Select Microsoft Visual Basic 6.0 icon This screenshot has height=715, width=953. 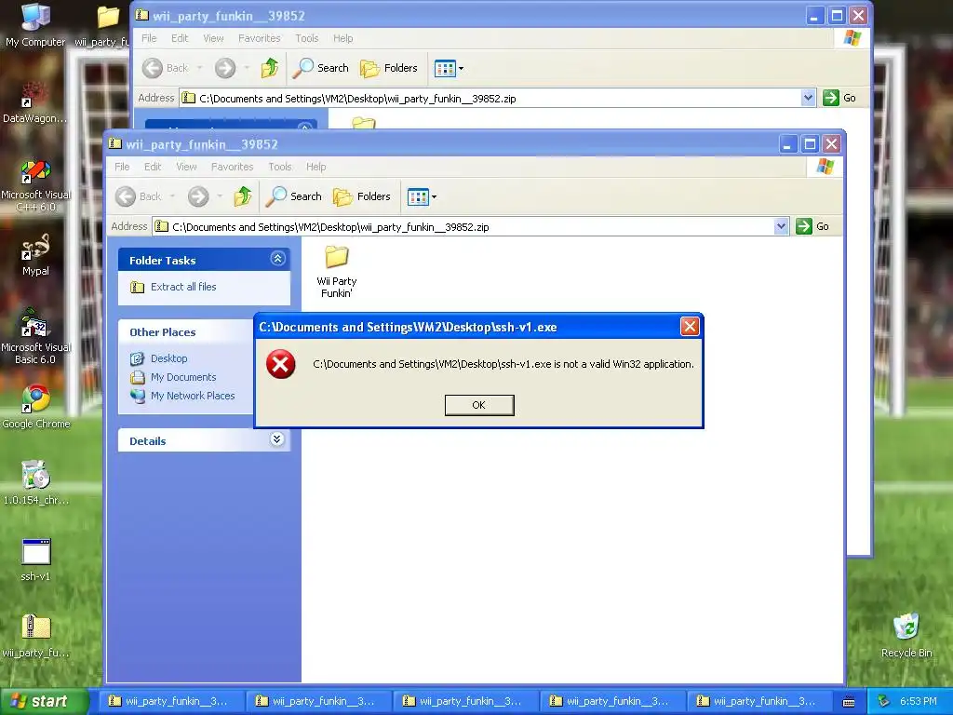coord(35,337)
